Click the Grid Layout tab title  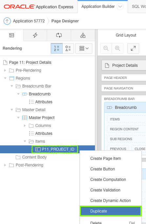point(126,35)
